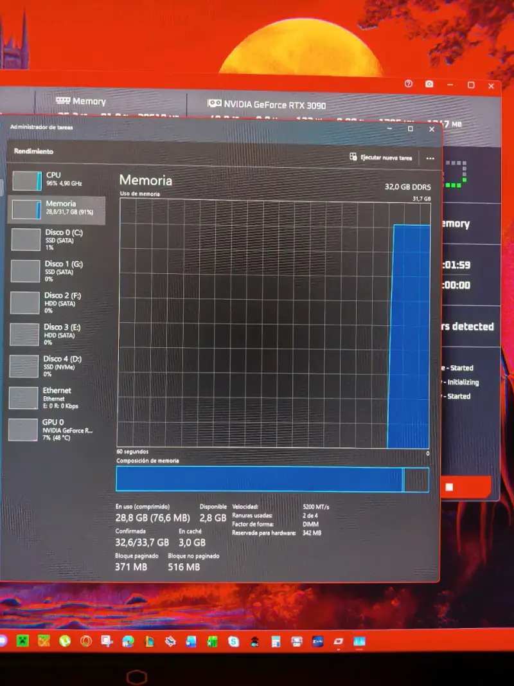The image size is (514, 686).
Task: Click the Task Manager icon in the taskbar
Action: pos(359,642)
